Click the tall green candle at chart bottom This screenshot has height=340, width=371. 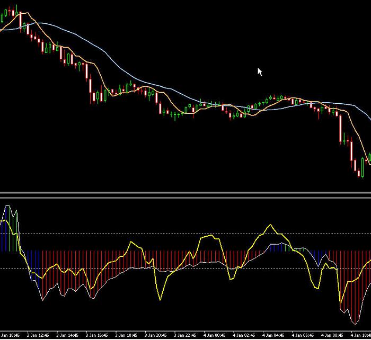(363, 167)
